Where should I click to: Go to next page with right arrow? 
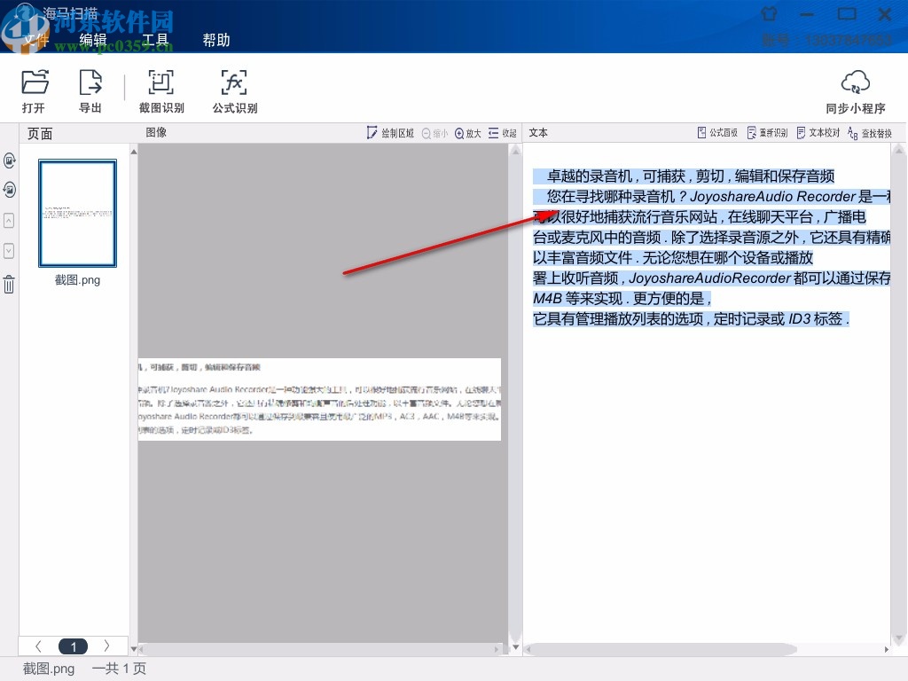pos(106,646)
